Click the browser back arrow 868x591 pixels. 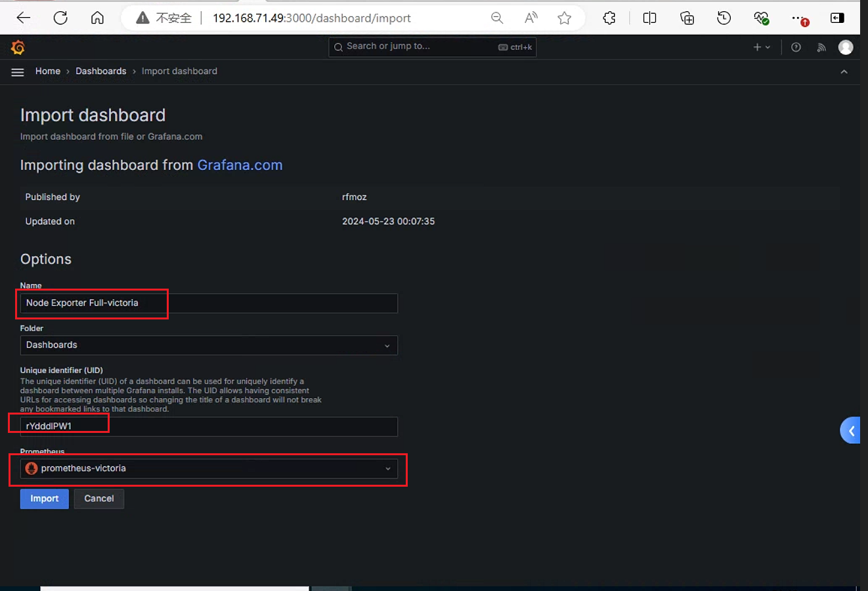[x=24, y=18]
